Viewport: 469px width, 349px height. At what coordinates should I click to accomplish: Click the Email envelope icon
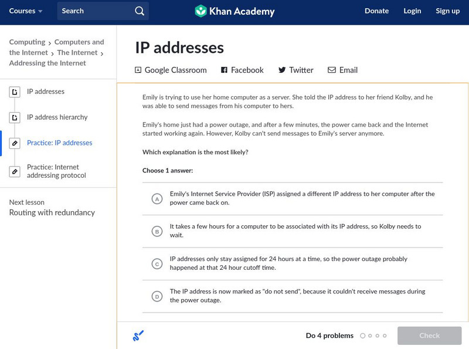332,70
